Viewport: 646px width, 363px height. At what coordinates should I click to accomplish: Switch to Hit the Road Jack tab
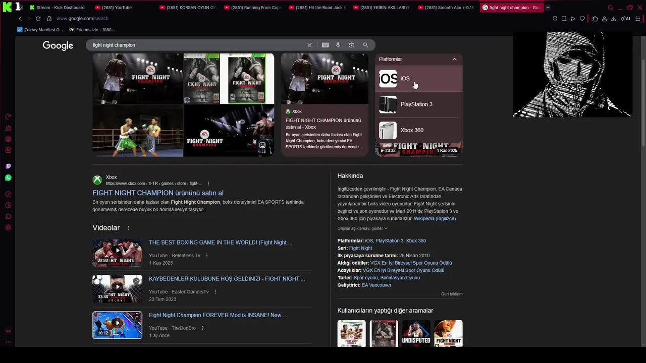pos(318,8)
